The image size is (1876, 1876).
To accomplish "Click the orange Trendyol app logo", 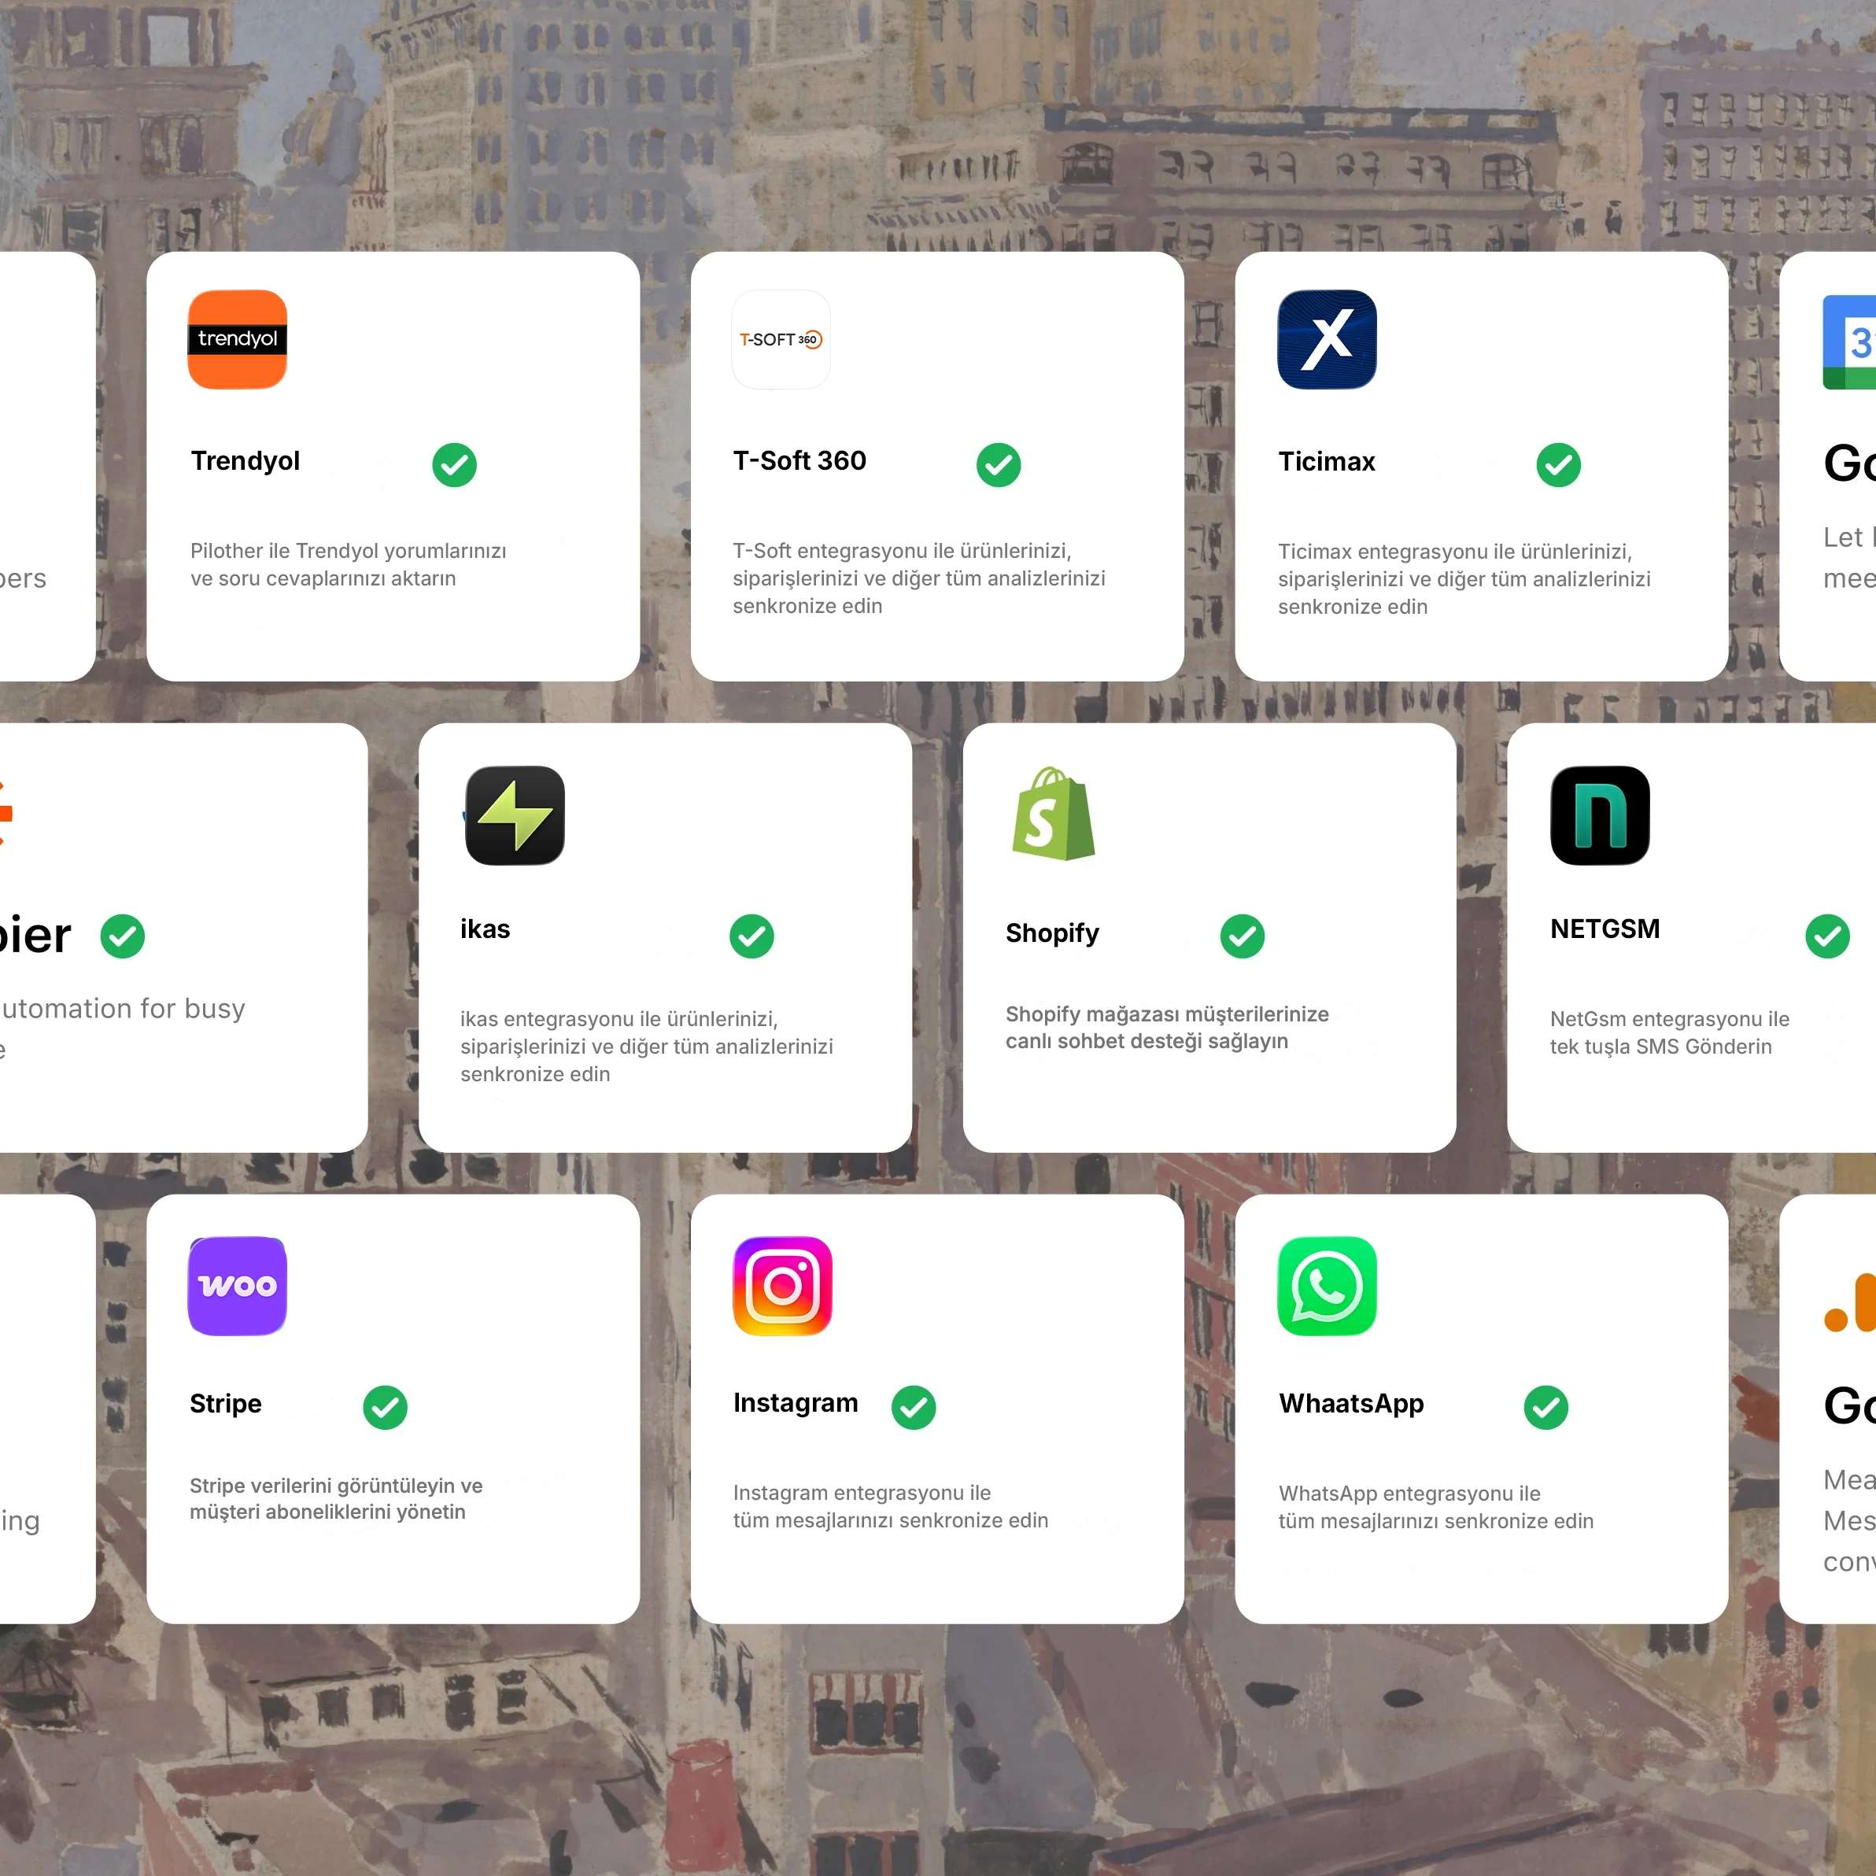I will point(237,340).
